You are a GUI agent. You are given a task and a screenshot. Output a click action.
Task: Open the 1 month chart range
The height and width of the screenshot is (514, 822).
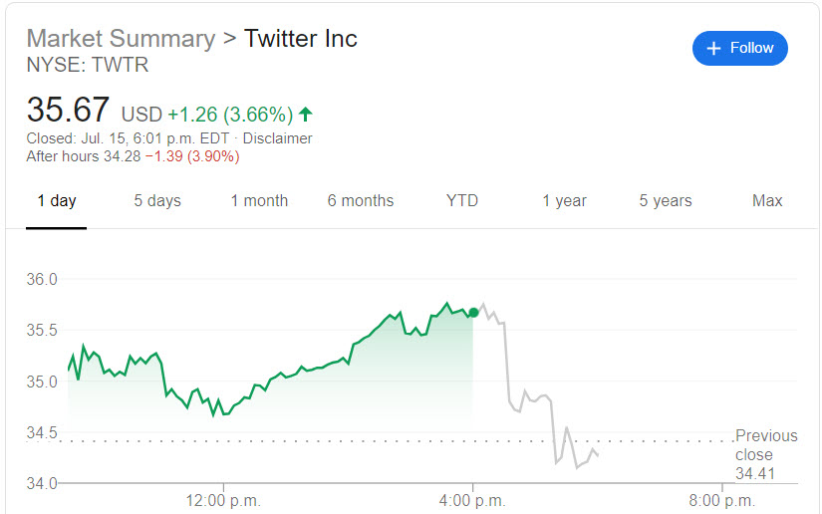pos(259,201)
